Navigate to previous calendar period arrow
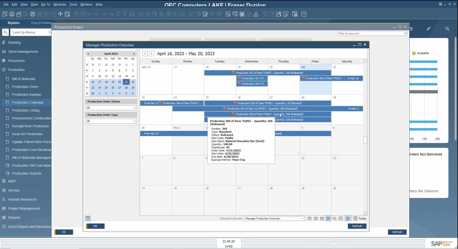The height and width of the screenshot is (249, 458). [145, 53]
